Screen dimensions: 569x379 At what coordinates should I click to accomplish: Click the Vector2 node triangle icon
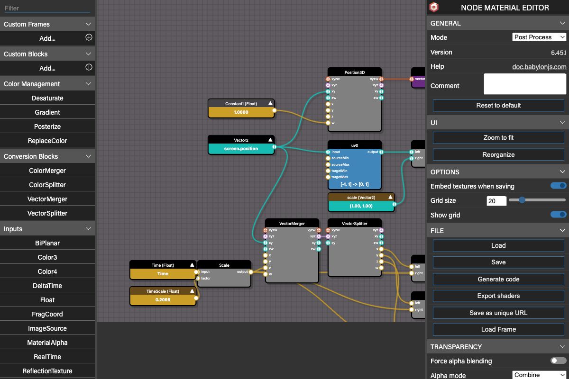pos(270,140)
